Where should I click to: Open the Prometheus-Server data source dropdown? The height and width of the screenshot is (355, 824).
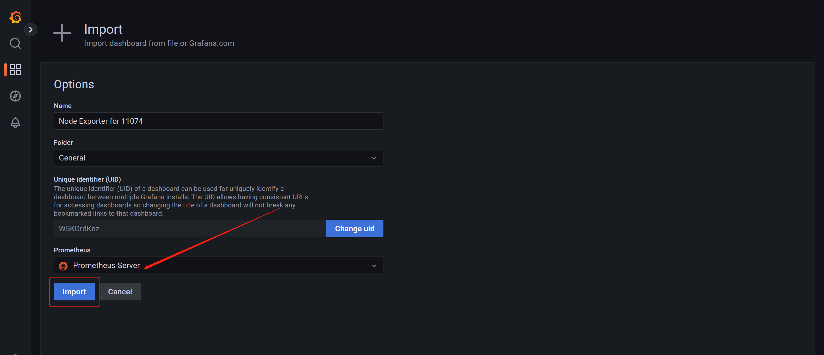(218, 266)
